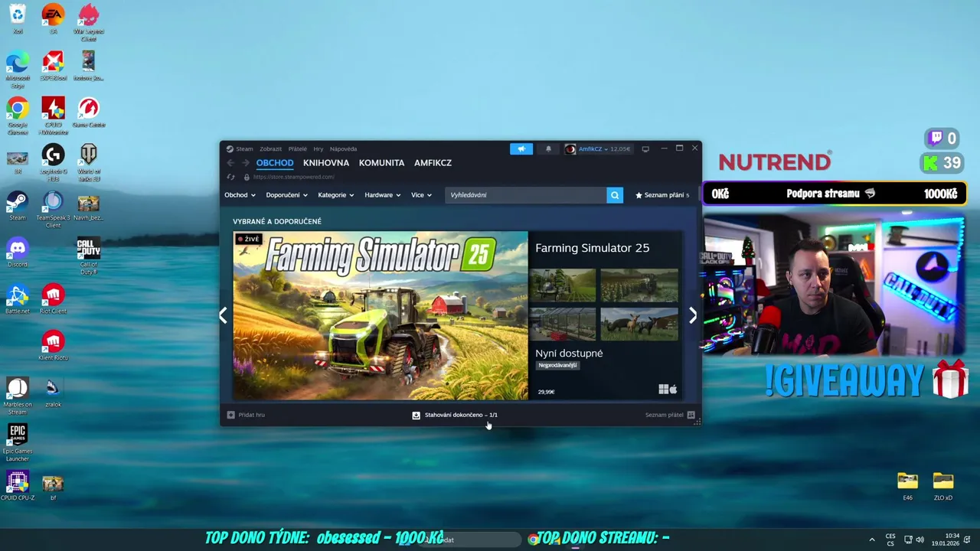
Task: Open the Nápověda menu
Action: tap(343, 149)
